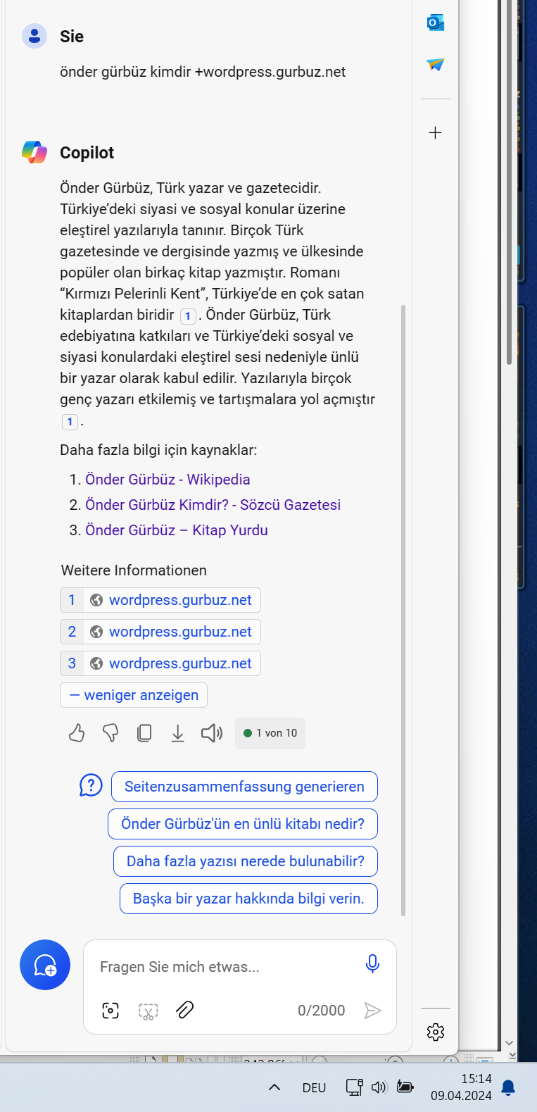Image resolution: width=537 pixels, height=1112 pixels.
Task: Click the '1 von 10' response counter
Action: pyautogui.click(x=270, y=733)
